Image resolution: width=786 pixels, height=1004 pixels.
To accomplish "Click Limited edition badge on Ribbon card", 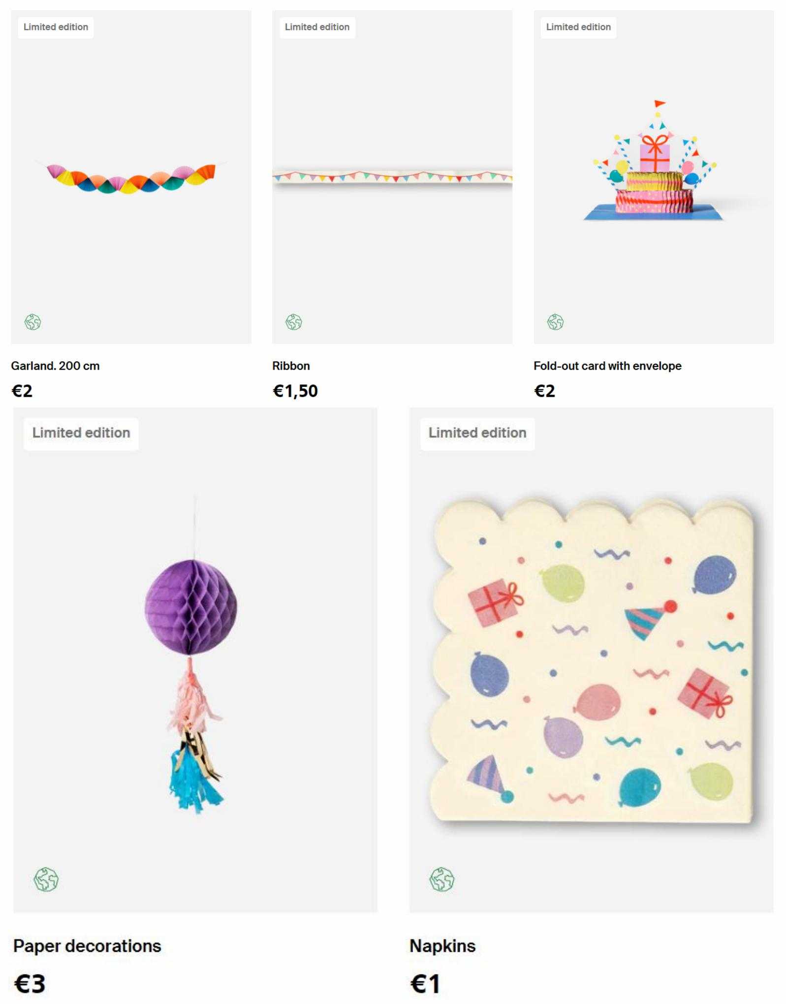I will coord(317,27).
